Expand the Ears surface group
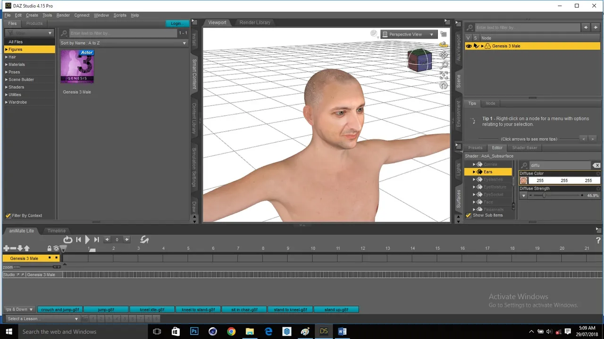The height and width of the screenshot is (339, 604). [x=474, y=172]
